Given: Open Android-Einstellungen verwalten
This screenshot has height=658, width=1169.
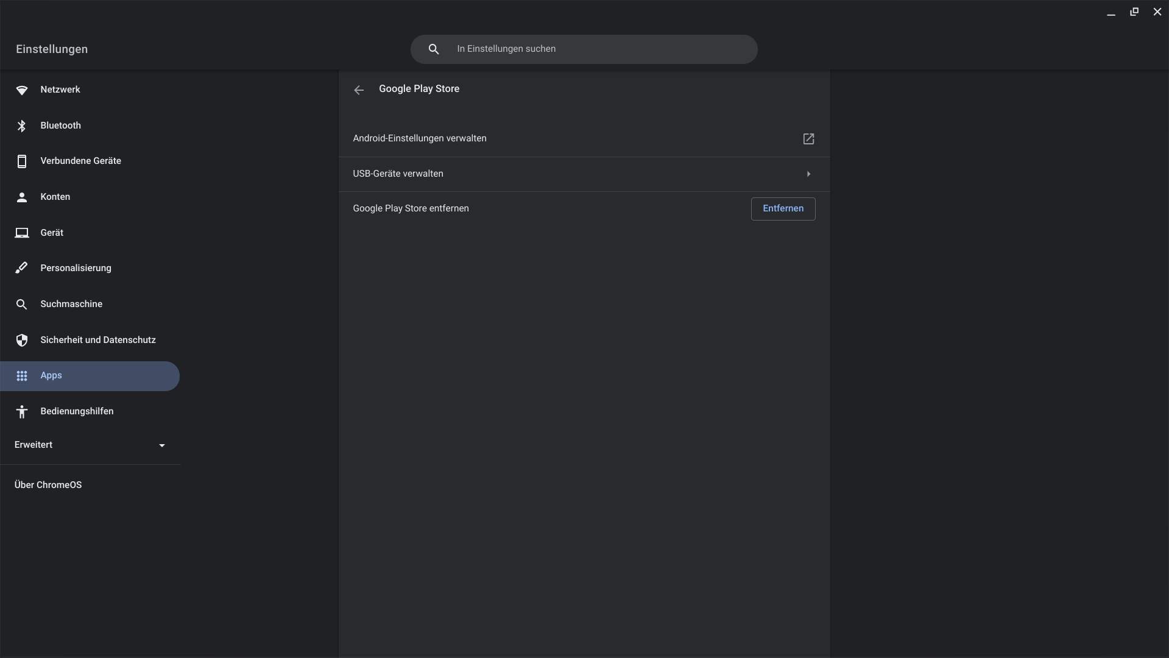Looking at the screenshot, I should pos(420,139).
